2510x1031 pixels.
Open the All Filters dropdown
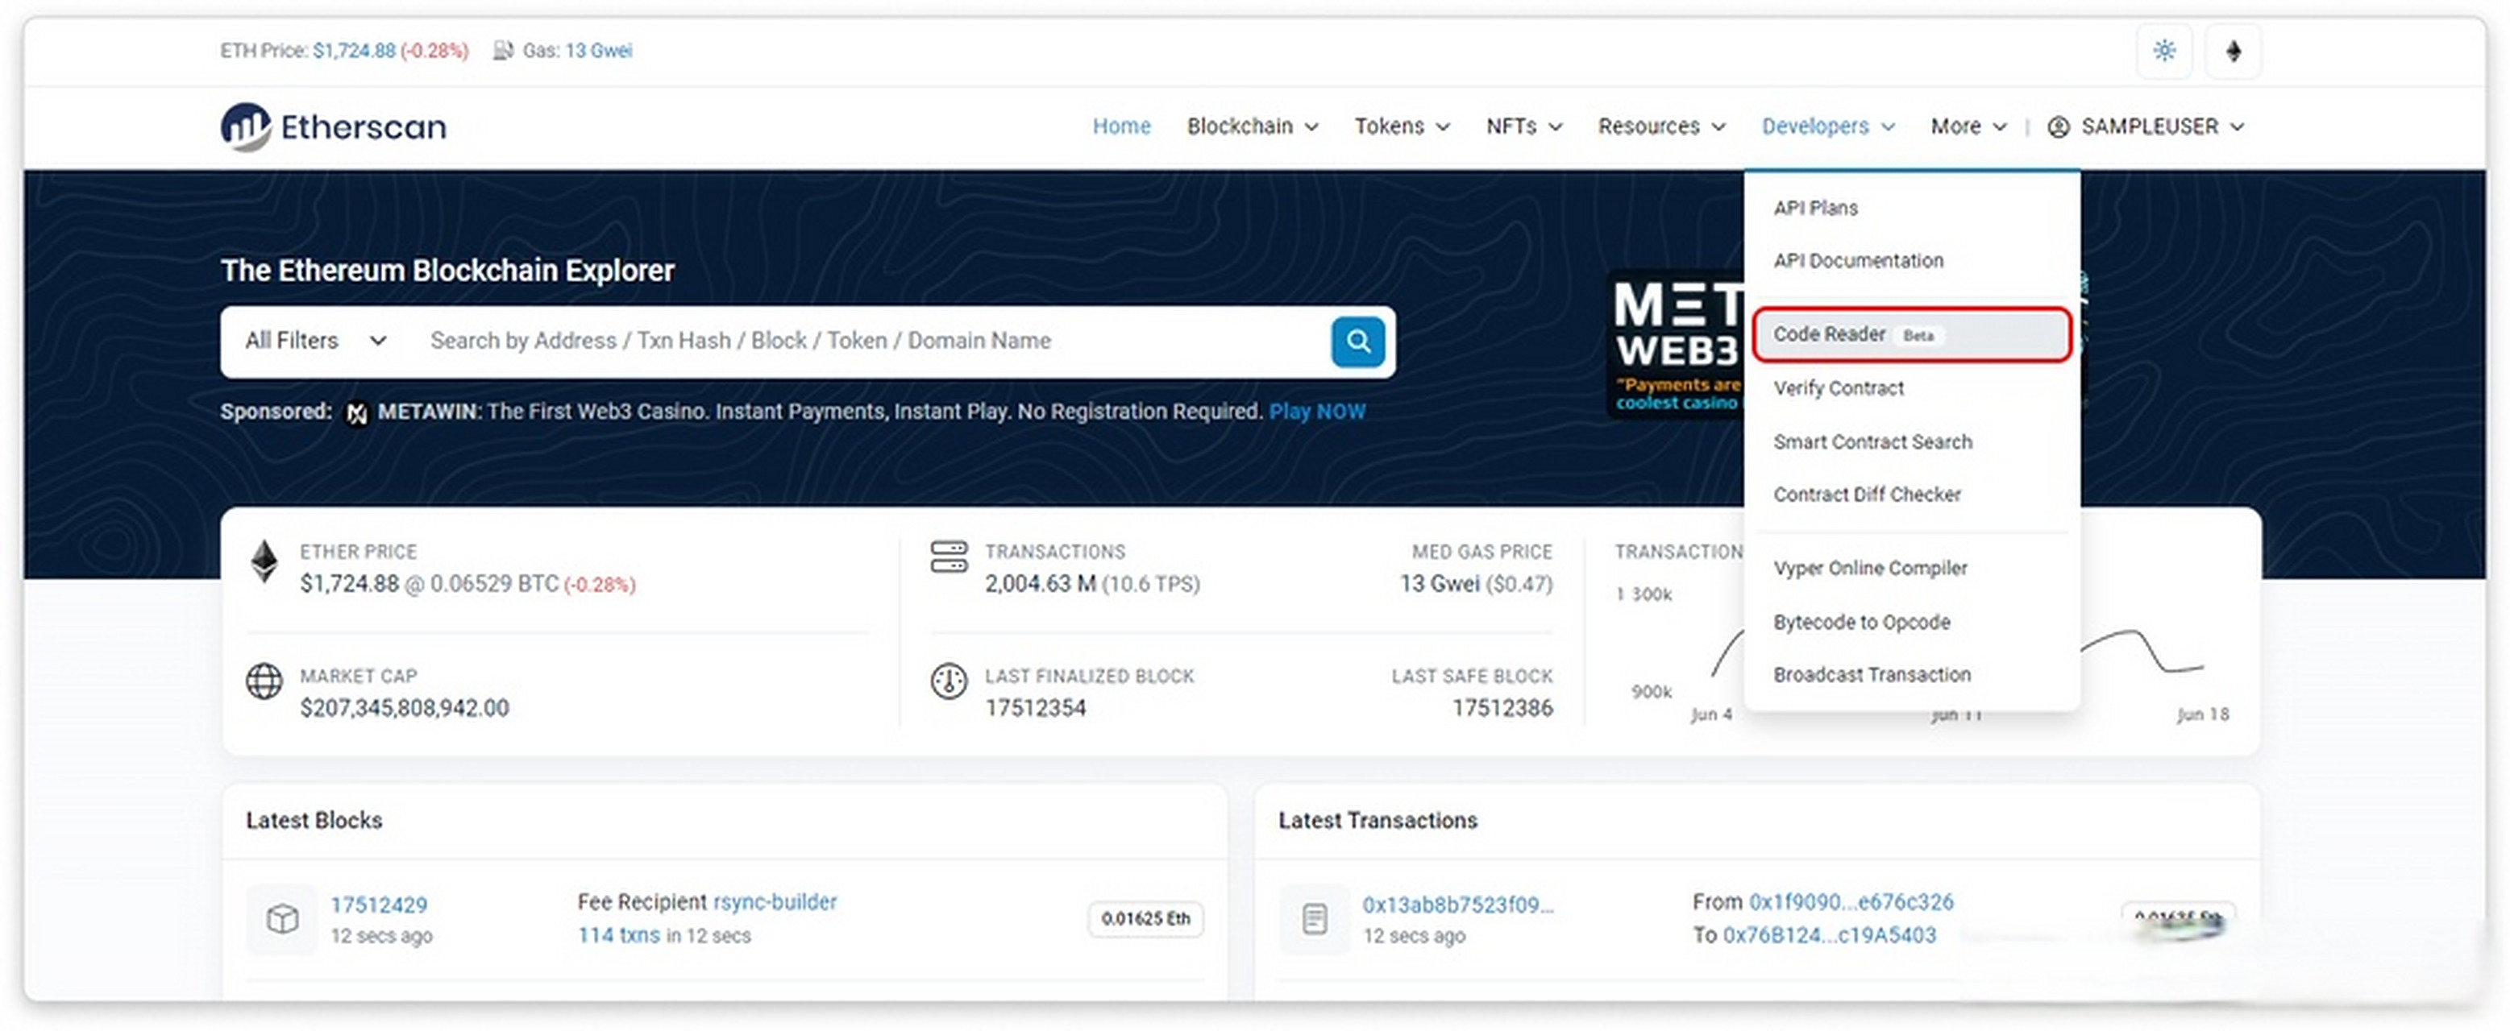pyautogui.click(x=316, y=341)
